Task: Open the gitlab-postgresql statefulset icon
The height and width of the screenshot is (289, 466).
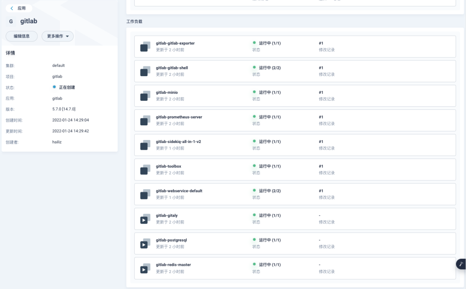Action: pos(145,244)
